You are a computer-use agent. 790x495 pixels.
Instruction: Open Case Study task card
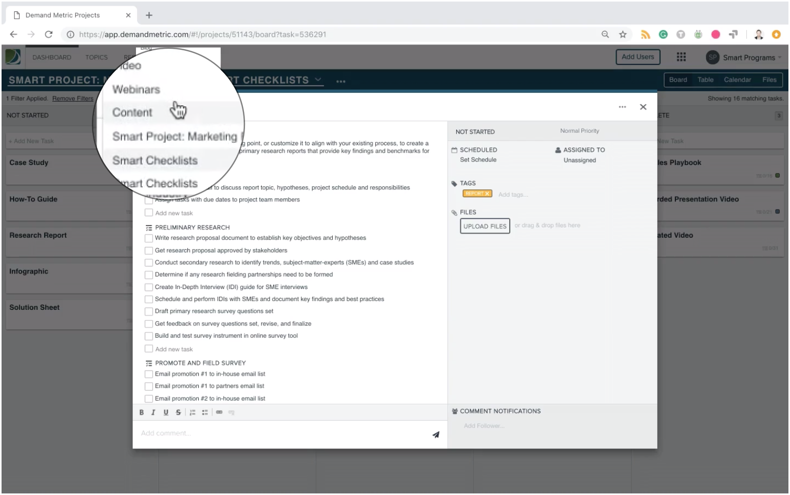tap(70, 169)
